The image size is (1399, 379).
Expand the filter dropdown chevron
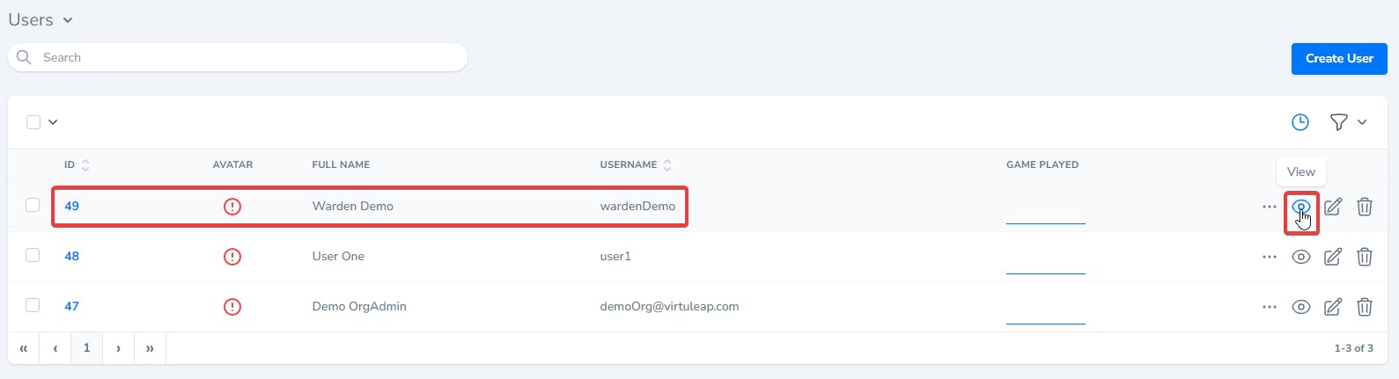[x=1362, y=122]
